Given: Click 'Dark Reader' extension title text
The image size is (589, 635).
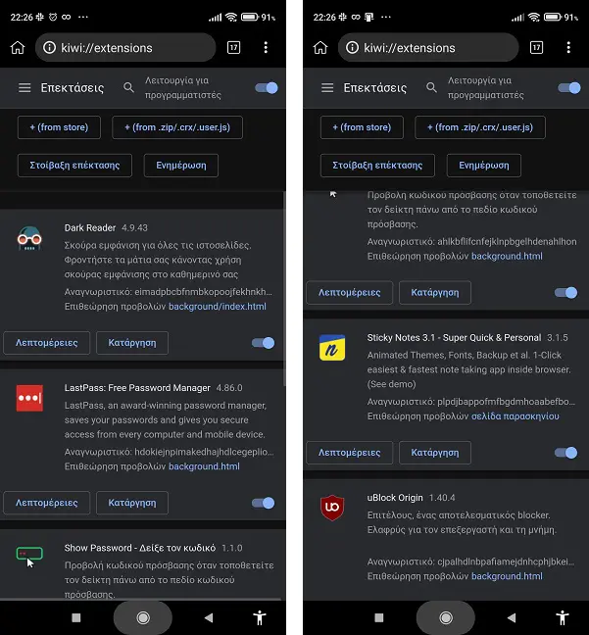Looking at the screenshot, I should (x=90, y=227).
